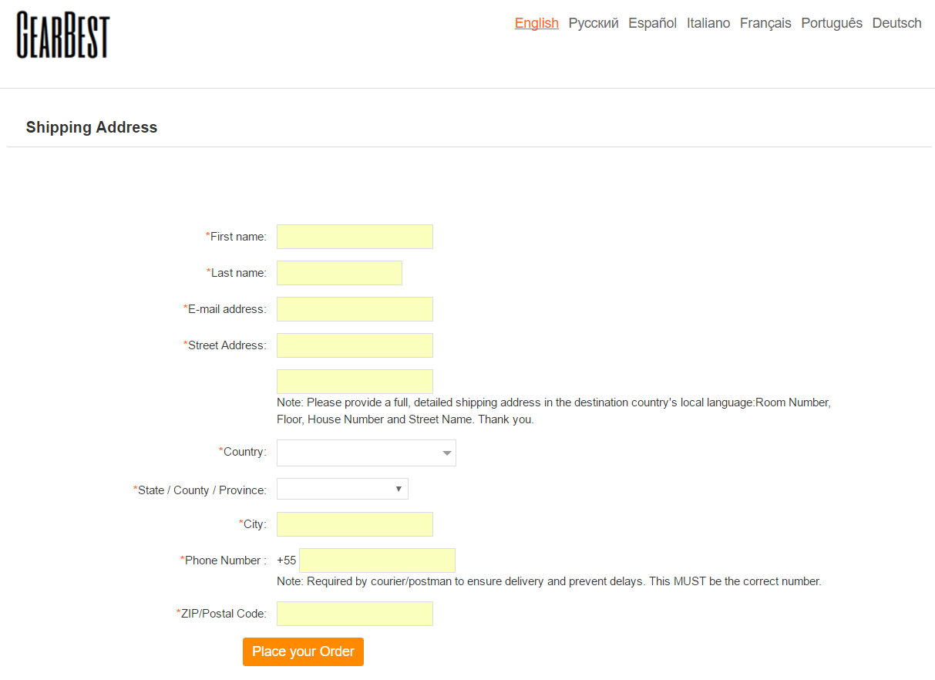Screen dimensions: 935x680
Task: Focus the second Street Address line field
Action: coord(355,382)
